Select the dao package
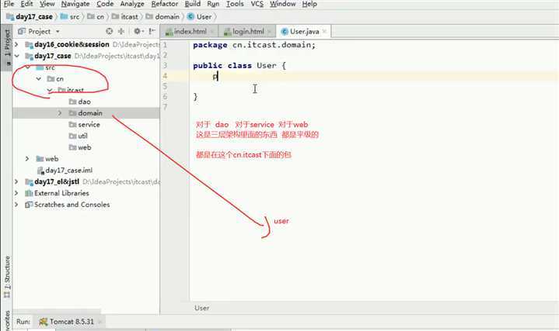 [x=84, y=102]
